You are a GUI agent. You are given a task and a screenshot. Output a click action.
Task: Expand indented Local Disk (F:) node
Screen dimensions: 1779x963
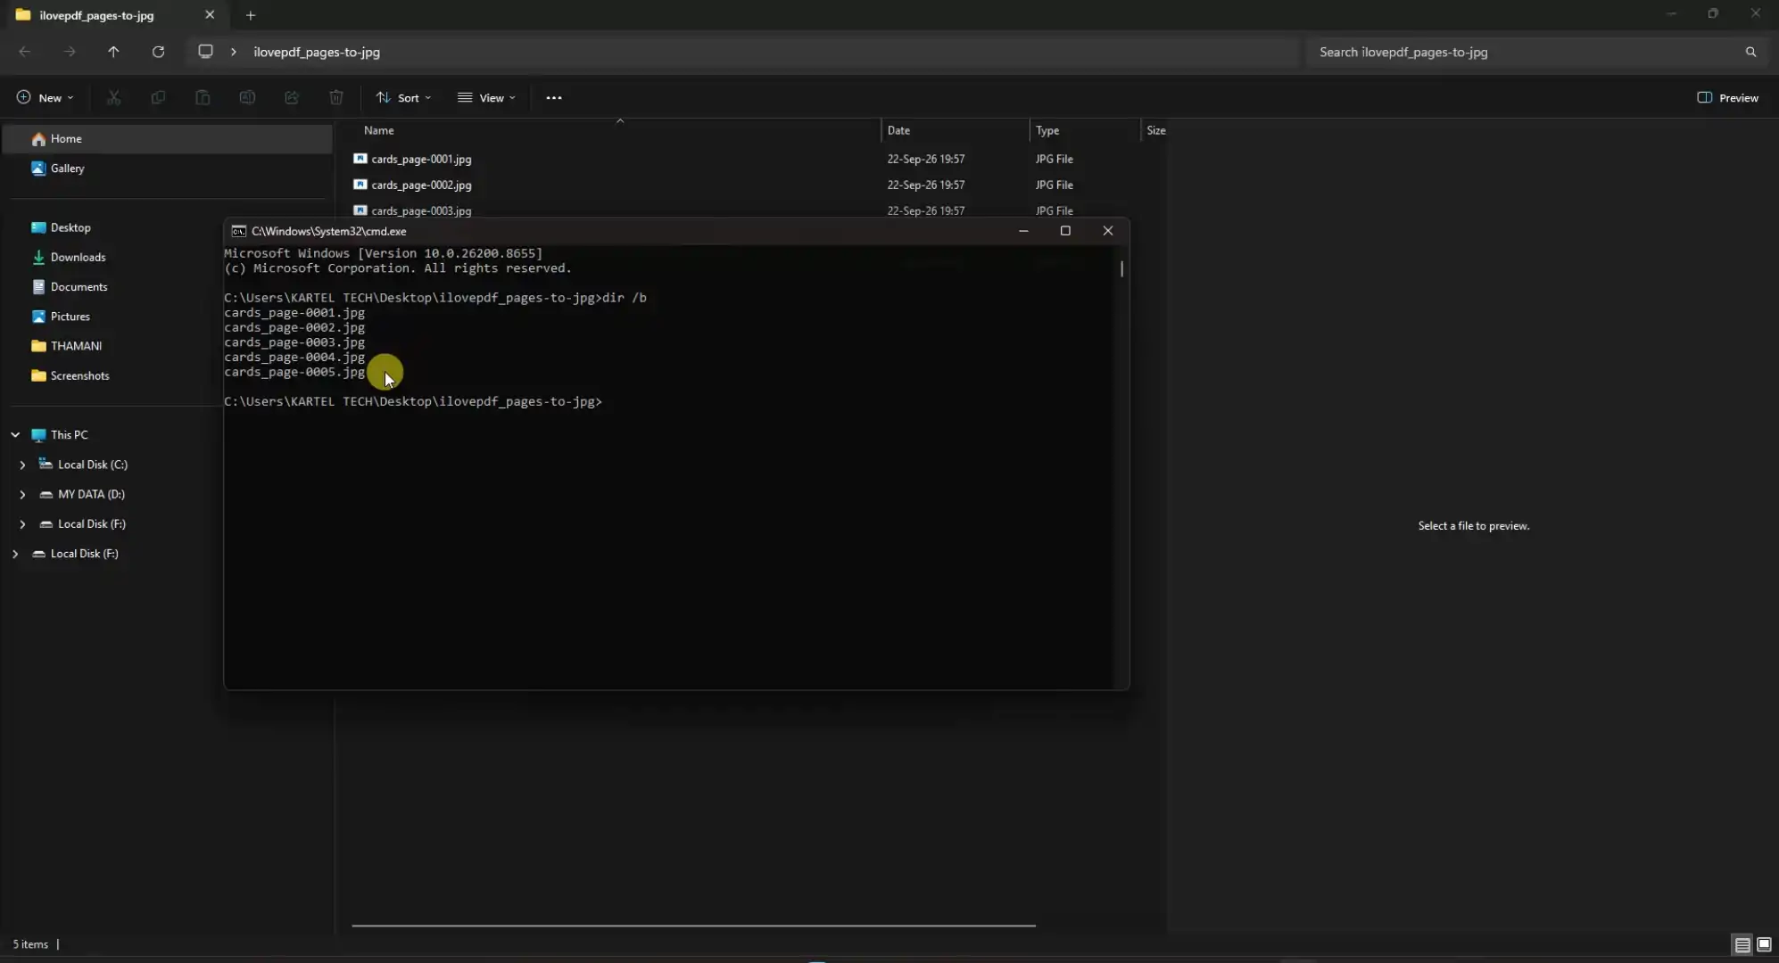click(x=22, y=524)
